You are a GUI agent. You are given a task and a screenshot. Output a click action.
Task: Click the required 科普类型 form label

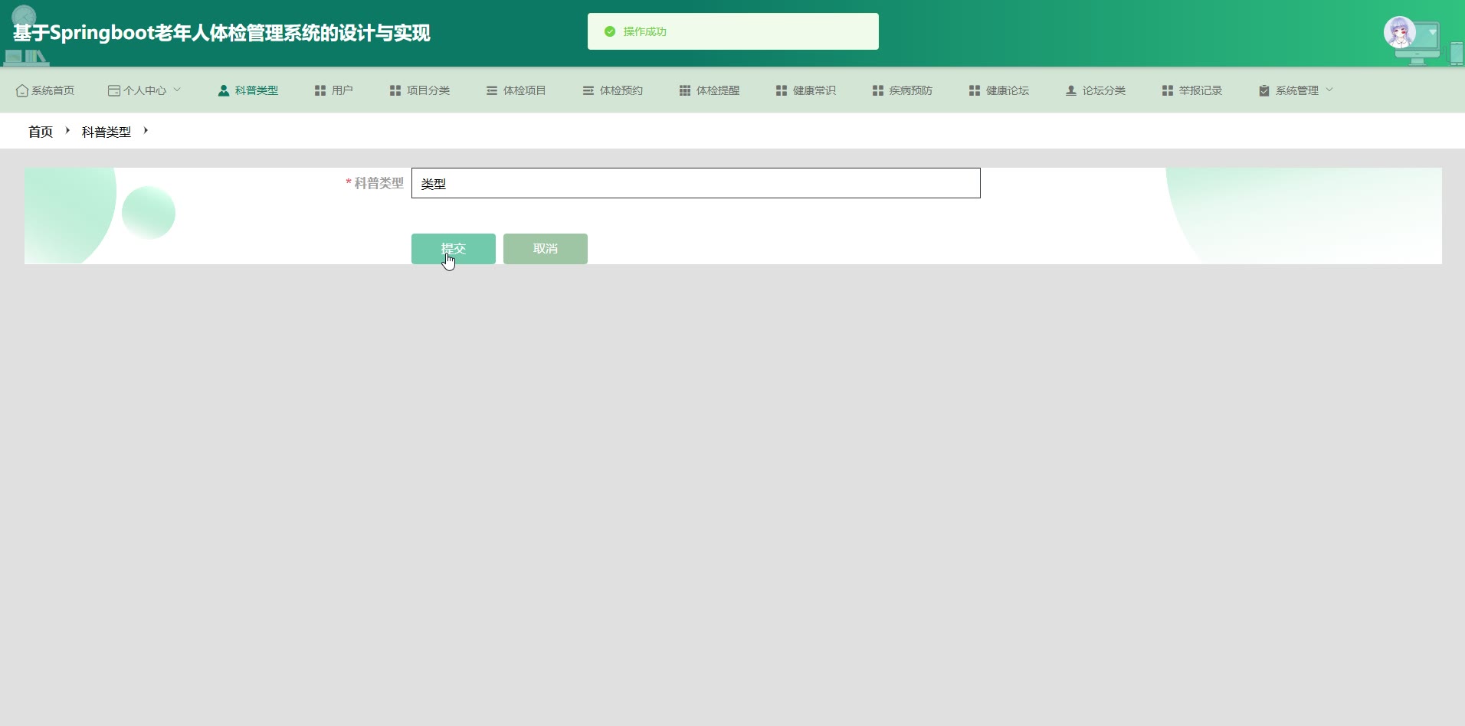[x=375, y=183]
